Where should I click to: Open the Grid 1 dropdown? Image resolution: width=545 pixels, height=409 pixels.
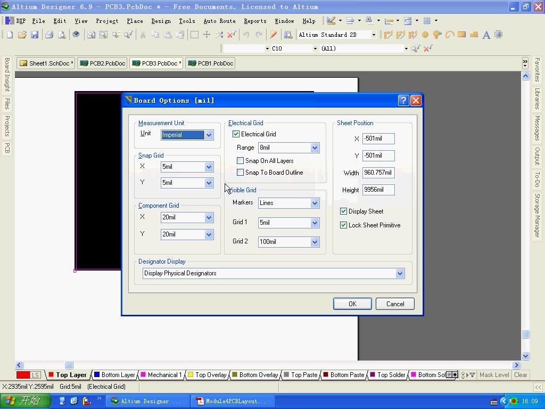(x=315, y=223)
